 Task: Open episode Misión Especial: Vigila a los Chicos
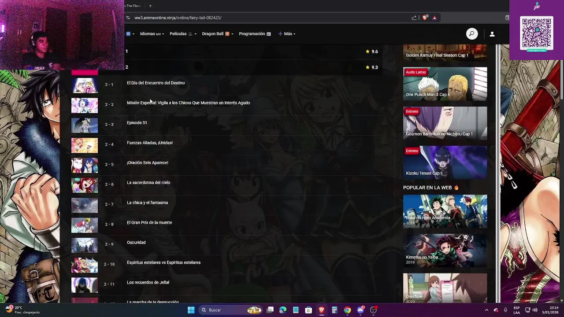click(188, 103)
